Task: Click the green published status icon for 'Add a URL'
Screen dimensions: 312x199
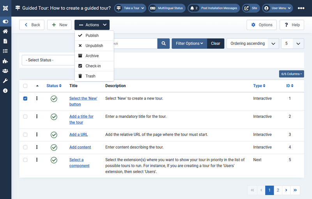Action: click(54, 135)
